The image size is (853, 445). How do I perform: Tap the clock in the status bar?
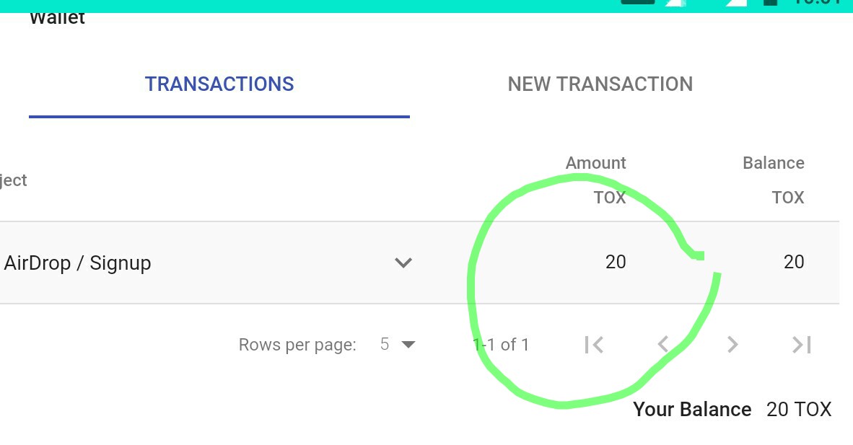[x=819, y=3]
